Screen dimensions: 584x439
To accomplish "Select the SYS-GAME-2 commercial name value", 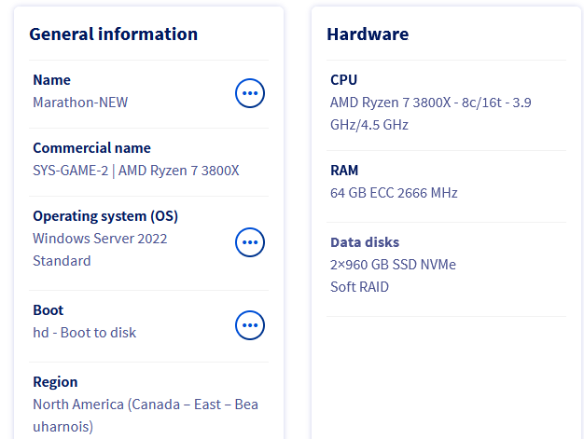I will 136,171.
